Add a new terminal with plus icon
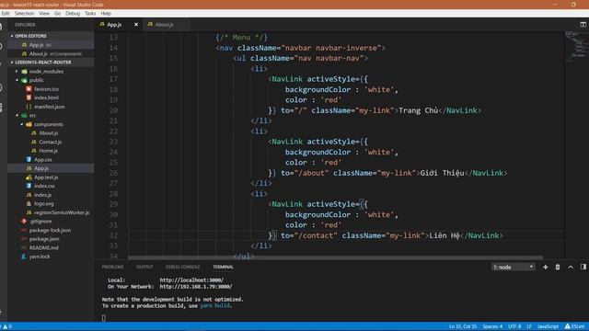Screen dimensions: 589x331 click(545, 267)
